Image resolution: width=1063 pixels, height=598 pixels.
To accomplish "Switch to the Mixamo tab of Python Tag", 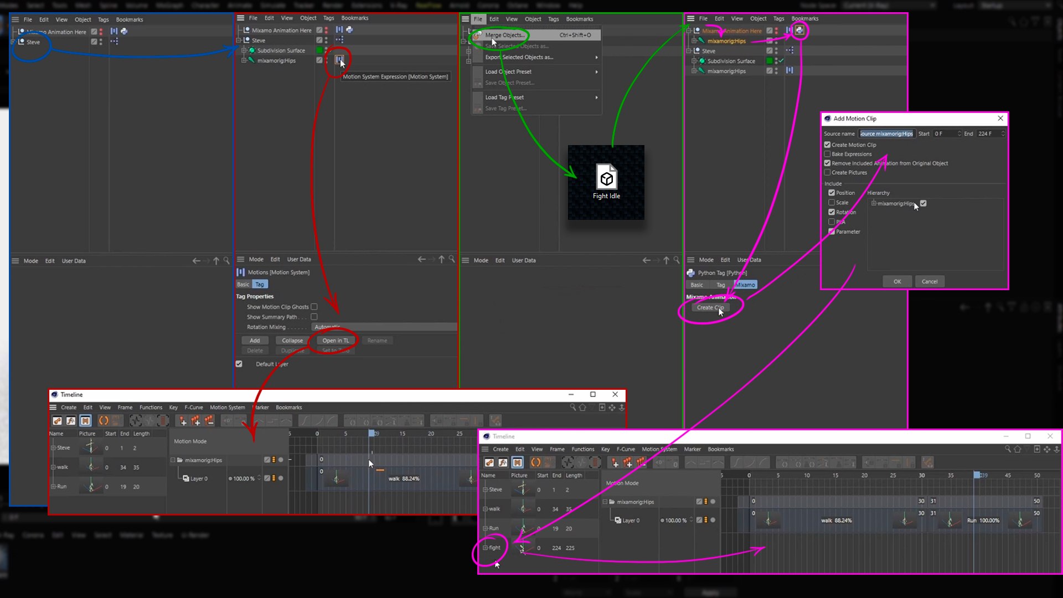I will [x=745, y=285].
